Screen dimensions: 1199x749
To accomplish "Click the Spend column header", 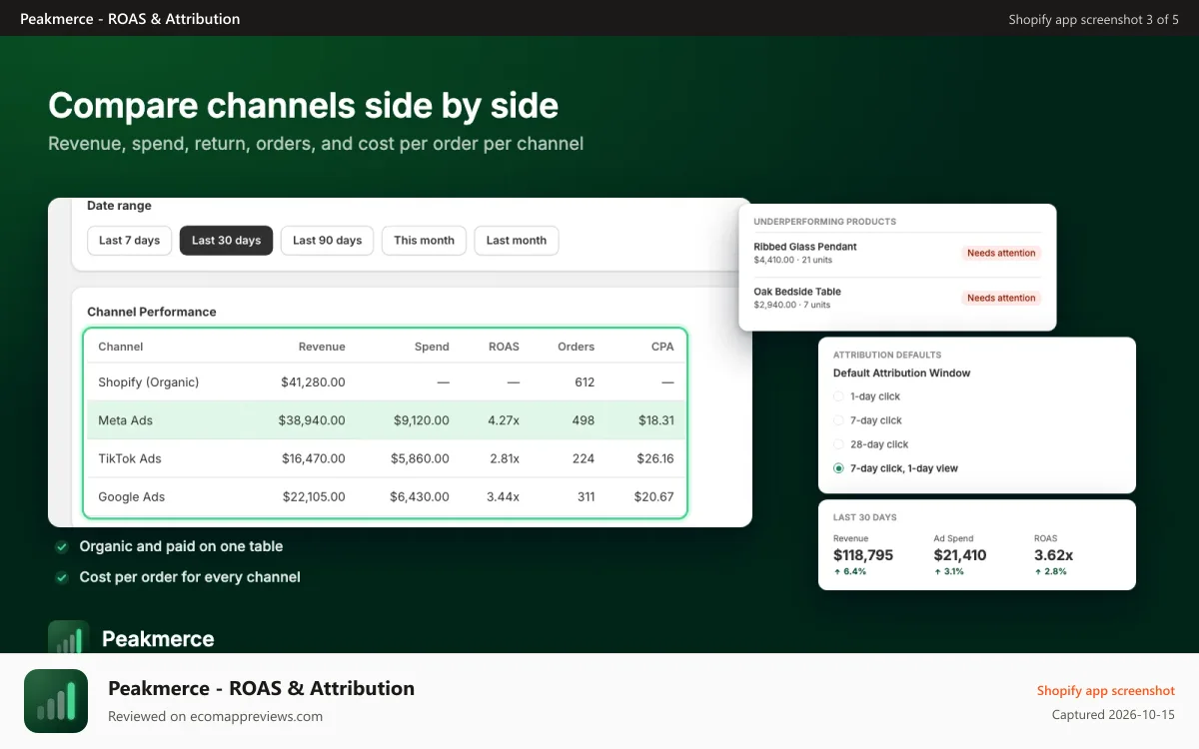I will click(x=432, y=347).
